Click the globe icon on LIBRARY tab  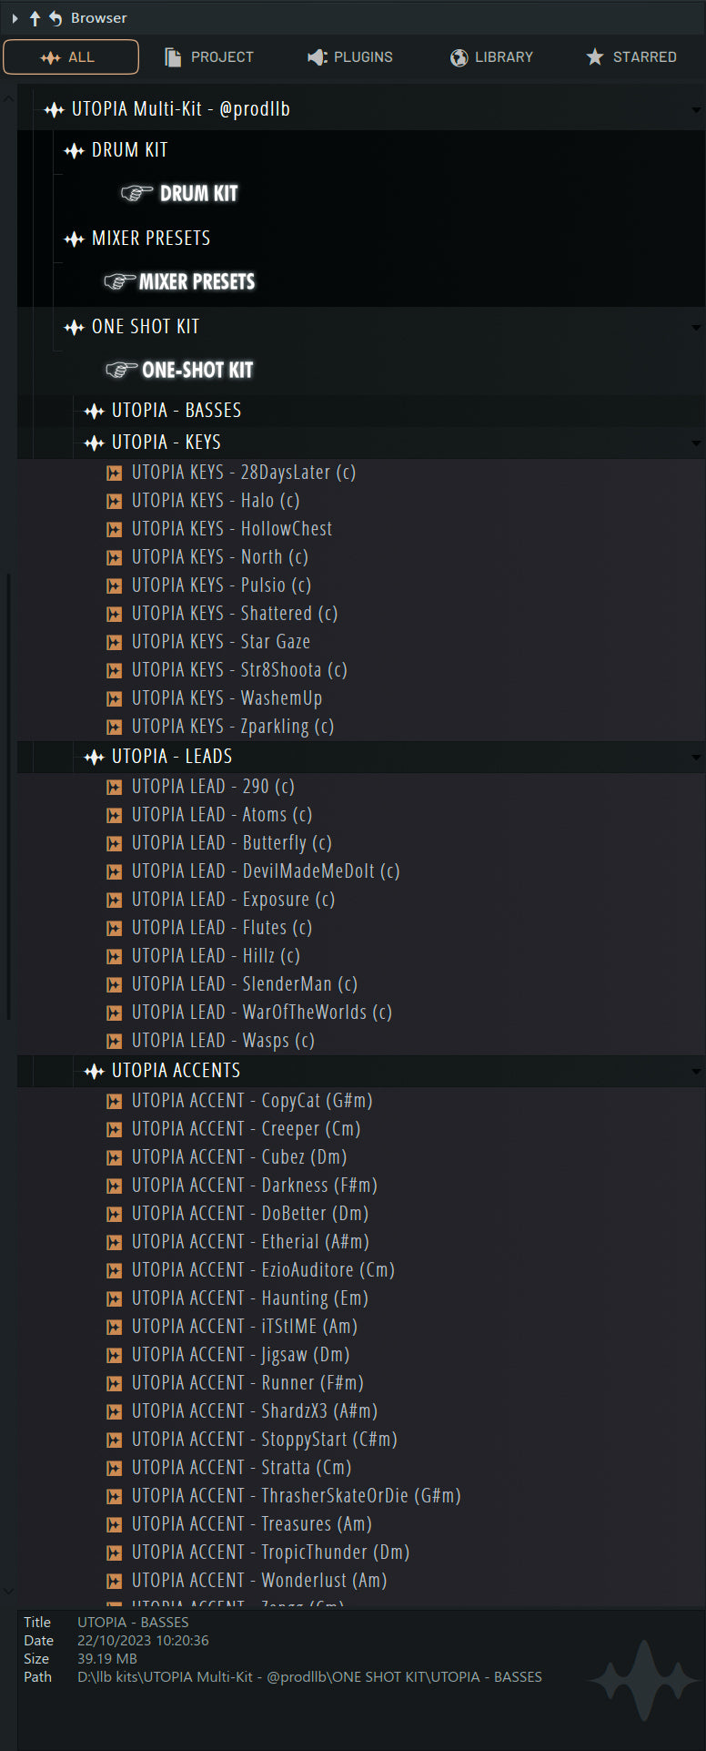pos(459,57)
